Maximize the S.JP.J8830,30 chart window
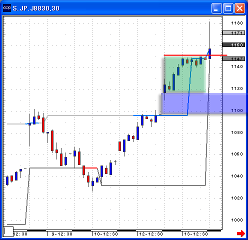This screenshot has width=248, height=240. [228, 8]
